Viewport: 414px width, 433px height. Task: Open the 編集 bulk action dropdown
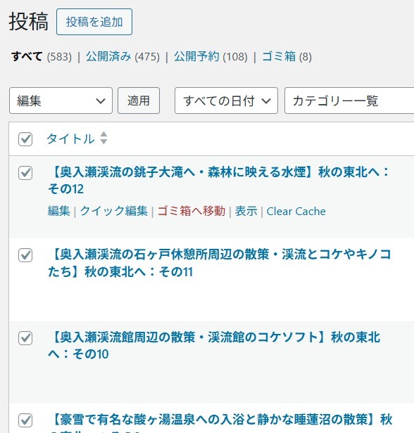coord(61,101)
